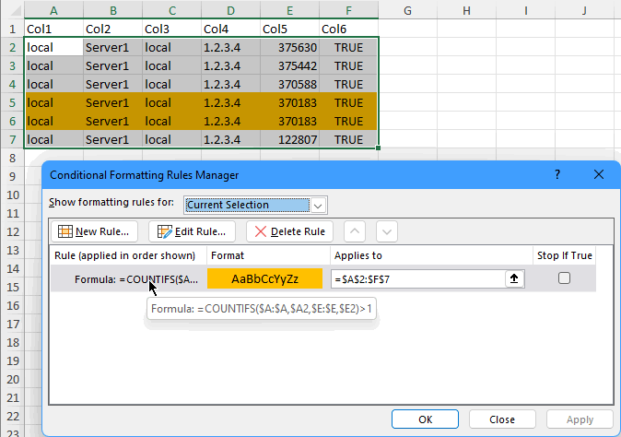The width and height of the screenshot is (621, 437).
Task: Toggle the Stop If True checkbox
Action: click(x=564, y=278)
